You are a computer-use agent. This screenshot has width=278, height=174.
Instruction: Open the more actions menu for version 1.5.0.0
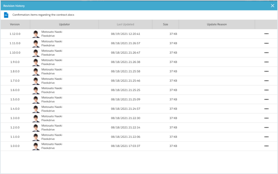[266, 99]
